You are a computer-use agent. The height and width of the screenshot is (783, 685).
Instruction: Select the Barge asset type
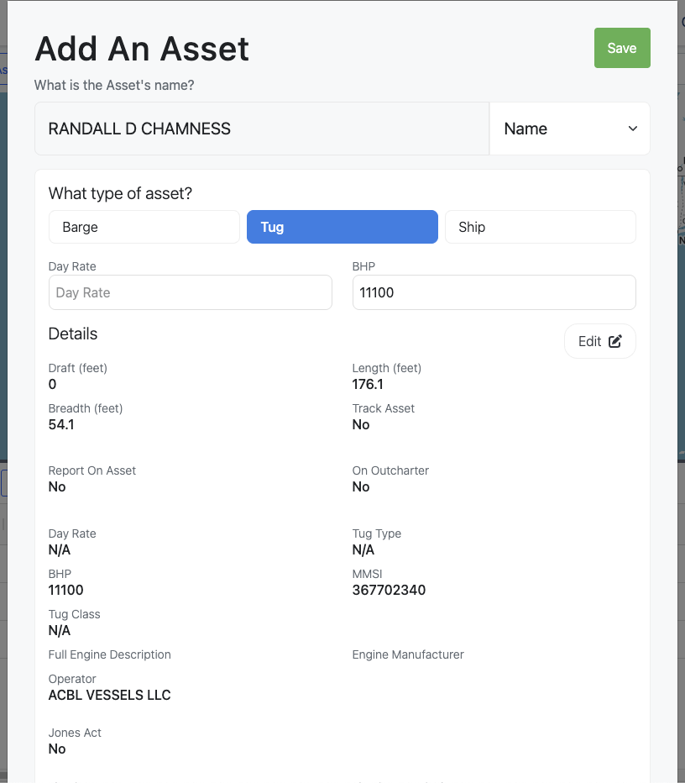(x=144, y=227)
